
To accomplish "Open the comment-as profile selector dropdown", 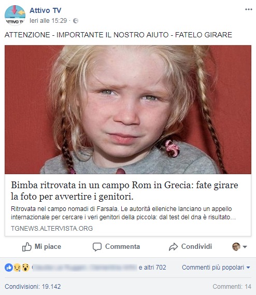I will (x=239, y=247).
